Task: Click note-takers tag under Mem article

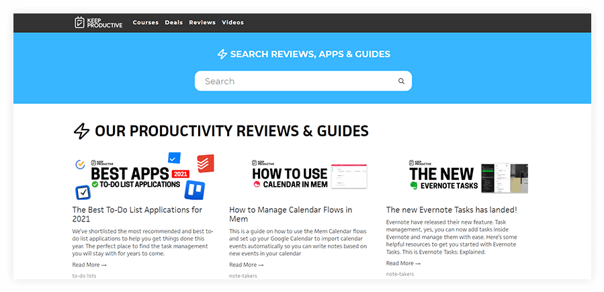Action: 243,276
